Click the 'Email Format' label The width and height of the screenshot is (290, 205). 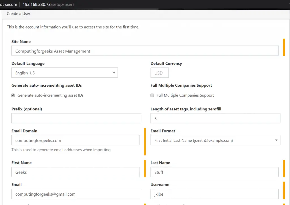163,131
